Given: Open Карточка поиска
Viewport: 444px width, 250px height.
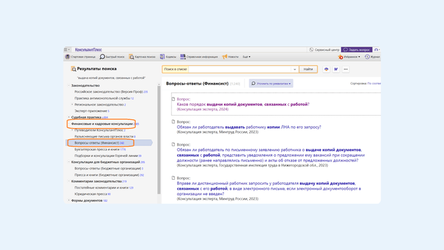Looking at the screenshot, I should (x=142, y=57).
